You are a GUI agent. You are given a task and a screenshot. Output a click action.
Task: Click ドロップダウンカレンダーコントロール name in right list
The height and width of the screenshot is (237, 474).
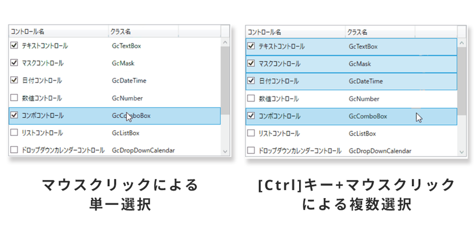click(300, 151)
